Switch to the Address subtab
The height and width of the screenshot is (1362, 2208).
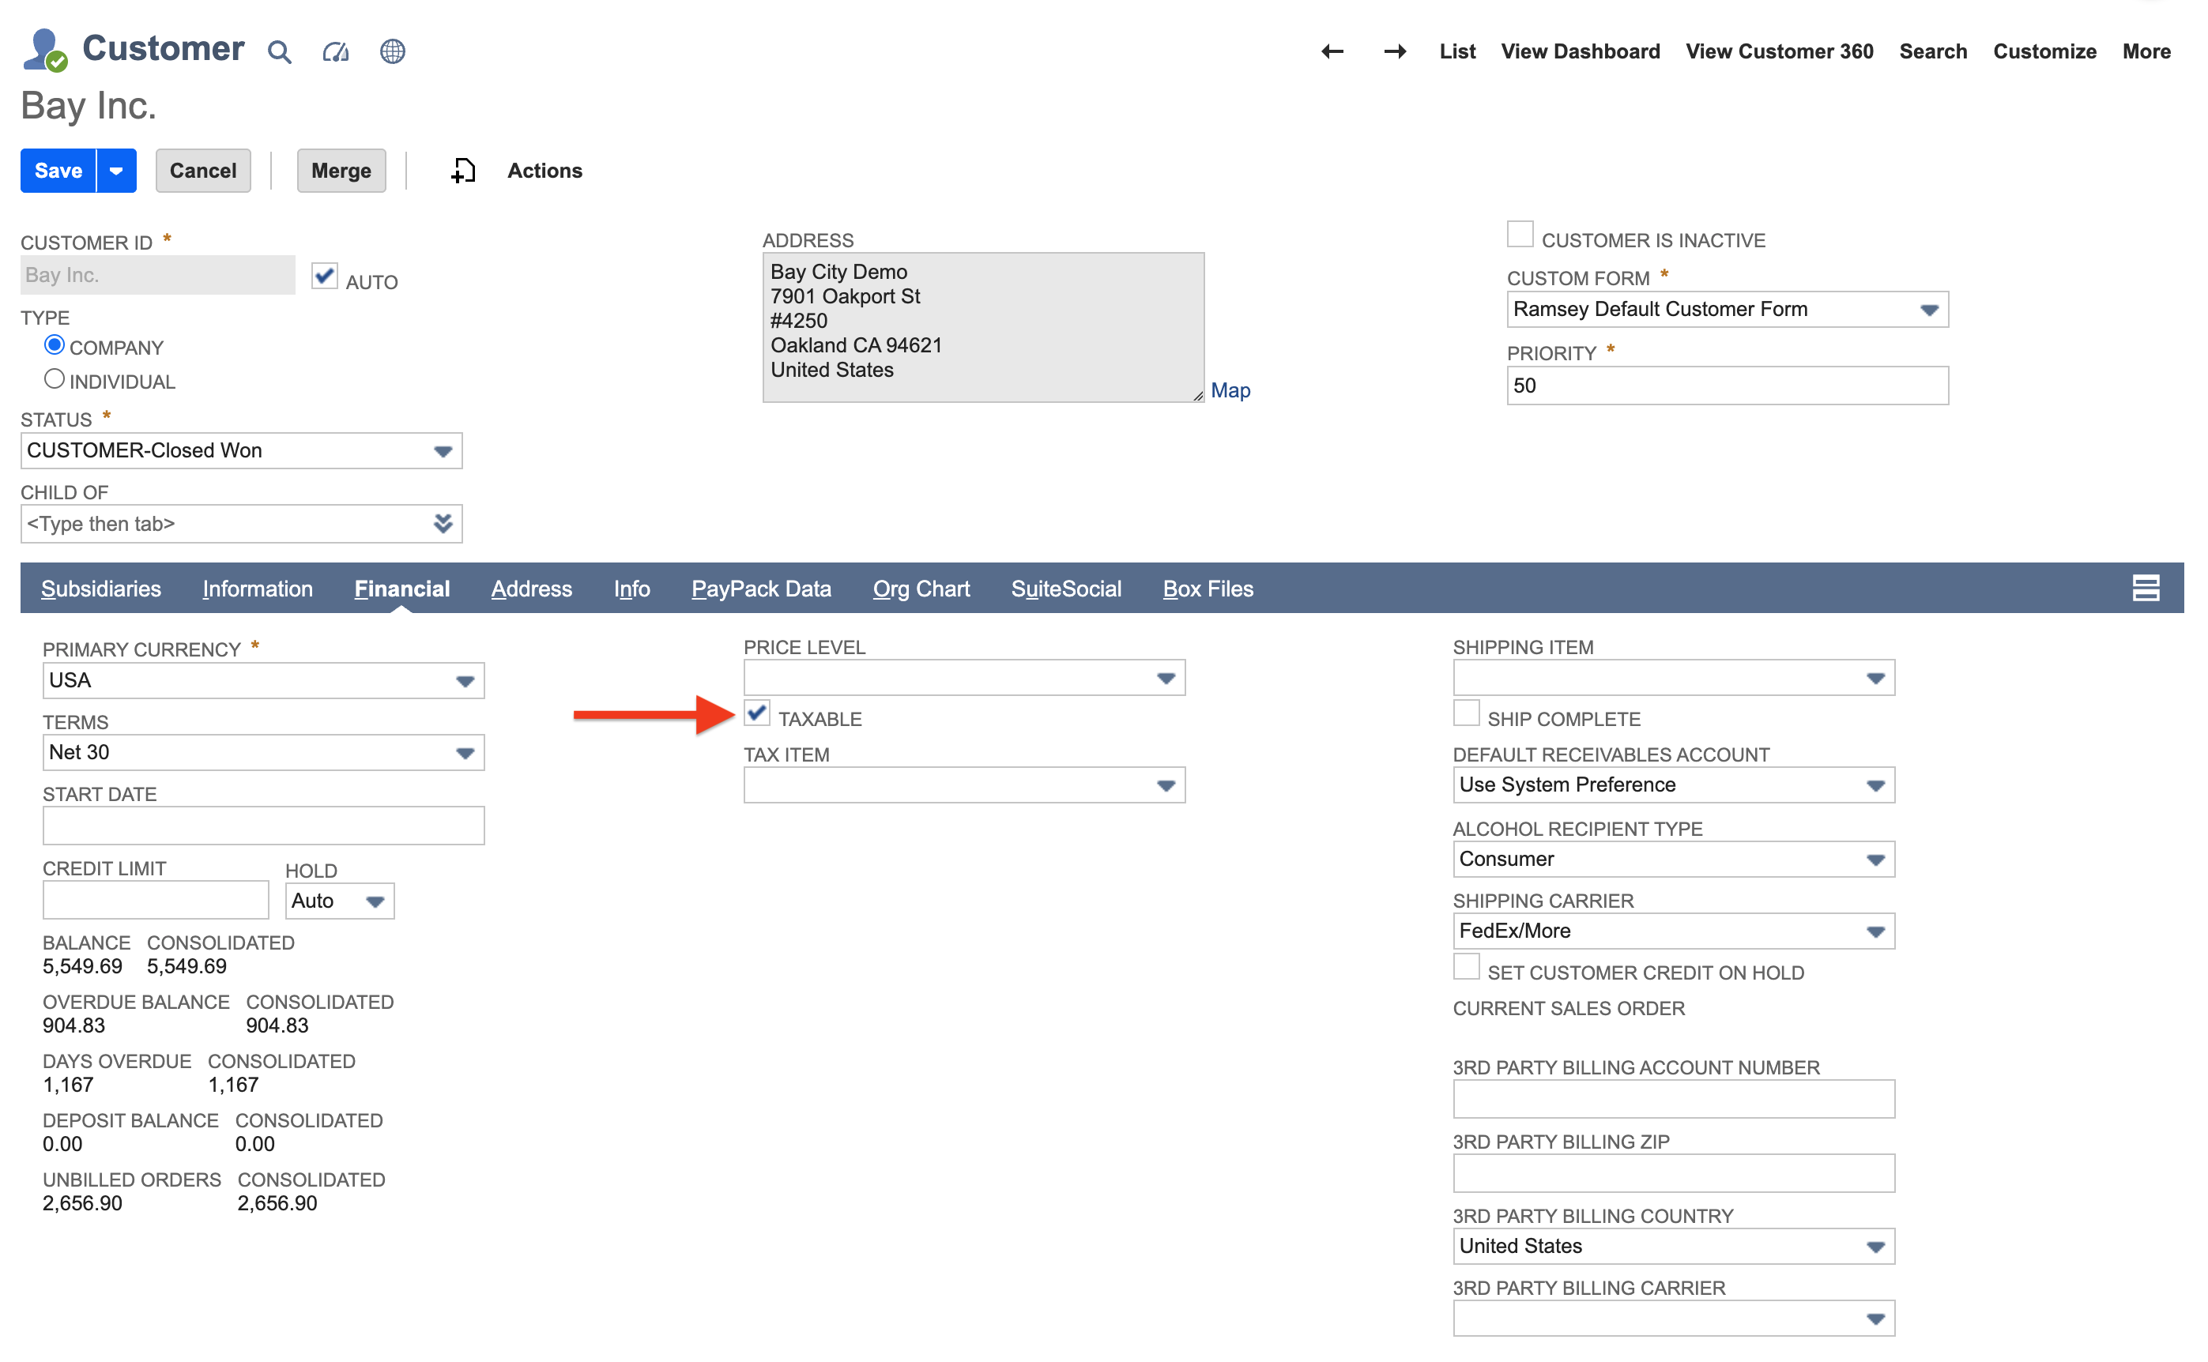[530, 589]
